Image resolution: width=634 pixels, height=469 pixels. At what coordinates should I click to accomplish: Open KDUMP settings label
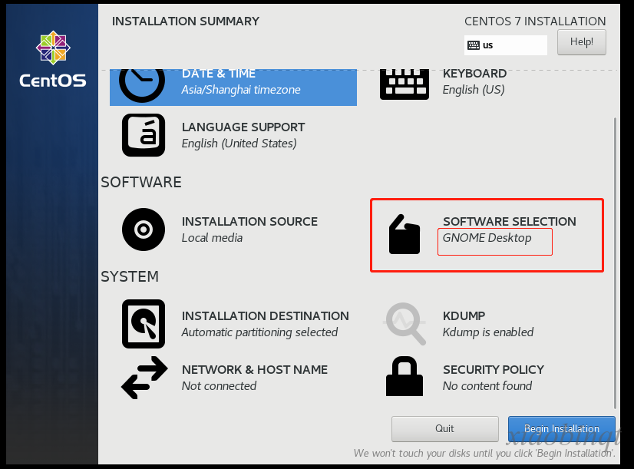464,315
